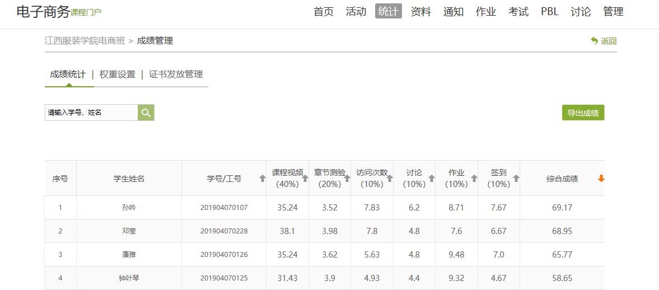Sort by 讨论 (10%) arrow

click(432, 179)
